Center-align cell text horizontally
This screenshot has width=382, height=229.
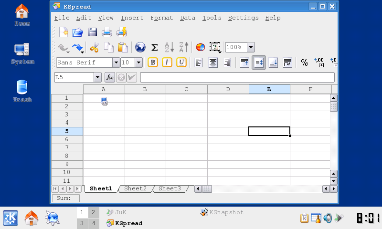(213, 63)
